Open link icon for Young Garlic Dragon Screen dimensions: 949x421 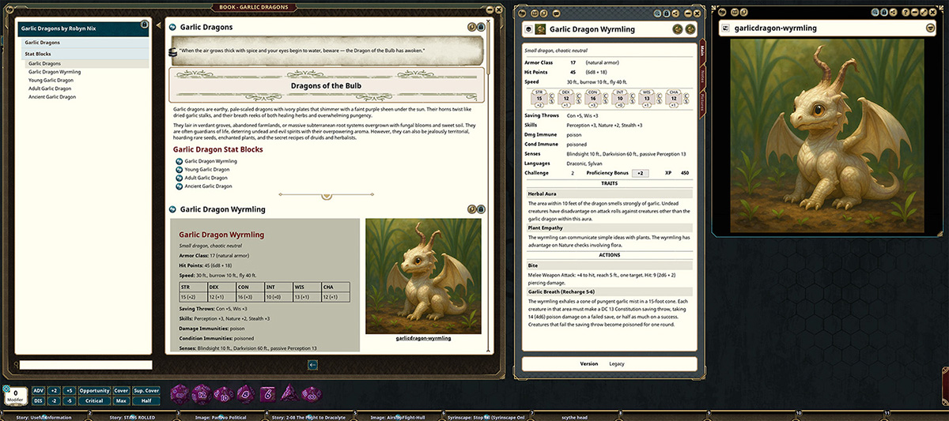(x=180, y=170)
